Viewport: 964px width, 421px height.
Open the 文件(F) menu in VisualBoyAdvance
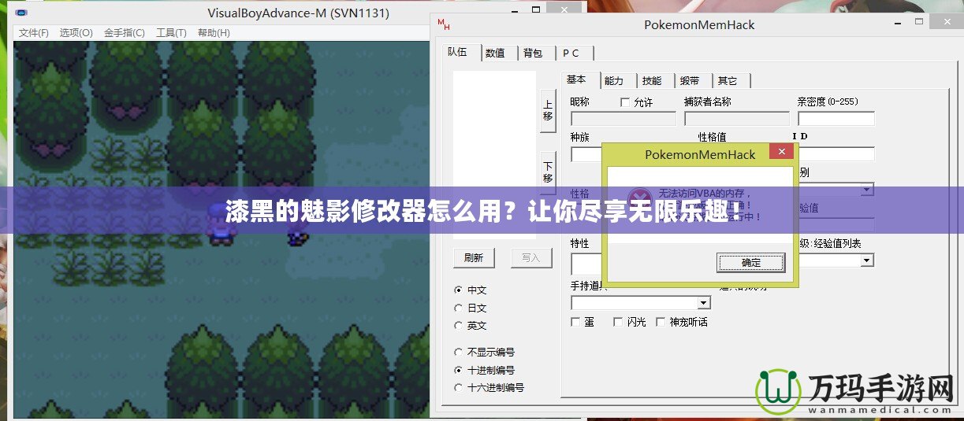click(34, 33)
